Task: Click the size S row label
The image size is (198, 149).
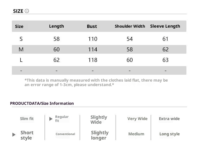Action: point(21,39)
